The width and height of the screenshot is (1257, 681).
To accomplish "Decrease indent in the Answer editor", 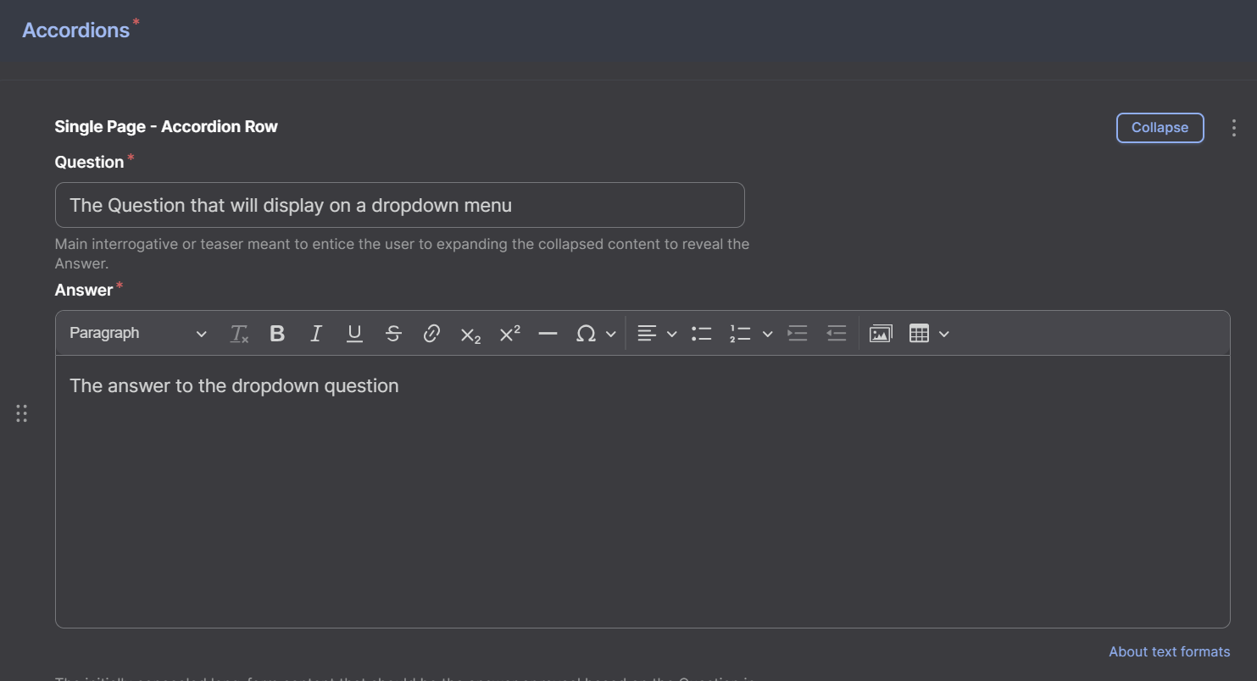I will click(x=837, y=334).
